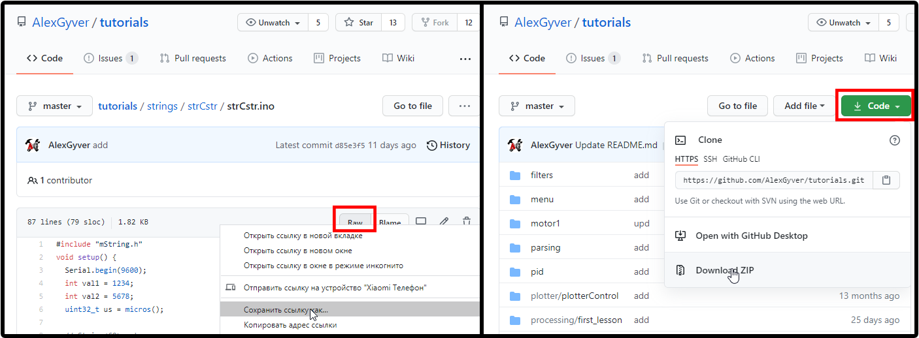Screen dimensions: 919x338
Task: Open the motor1 folder name link
Action: click(x=546, y=223)
